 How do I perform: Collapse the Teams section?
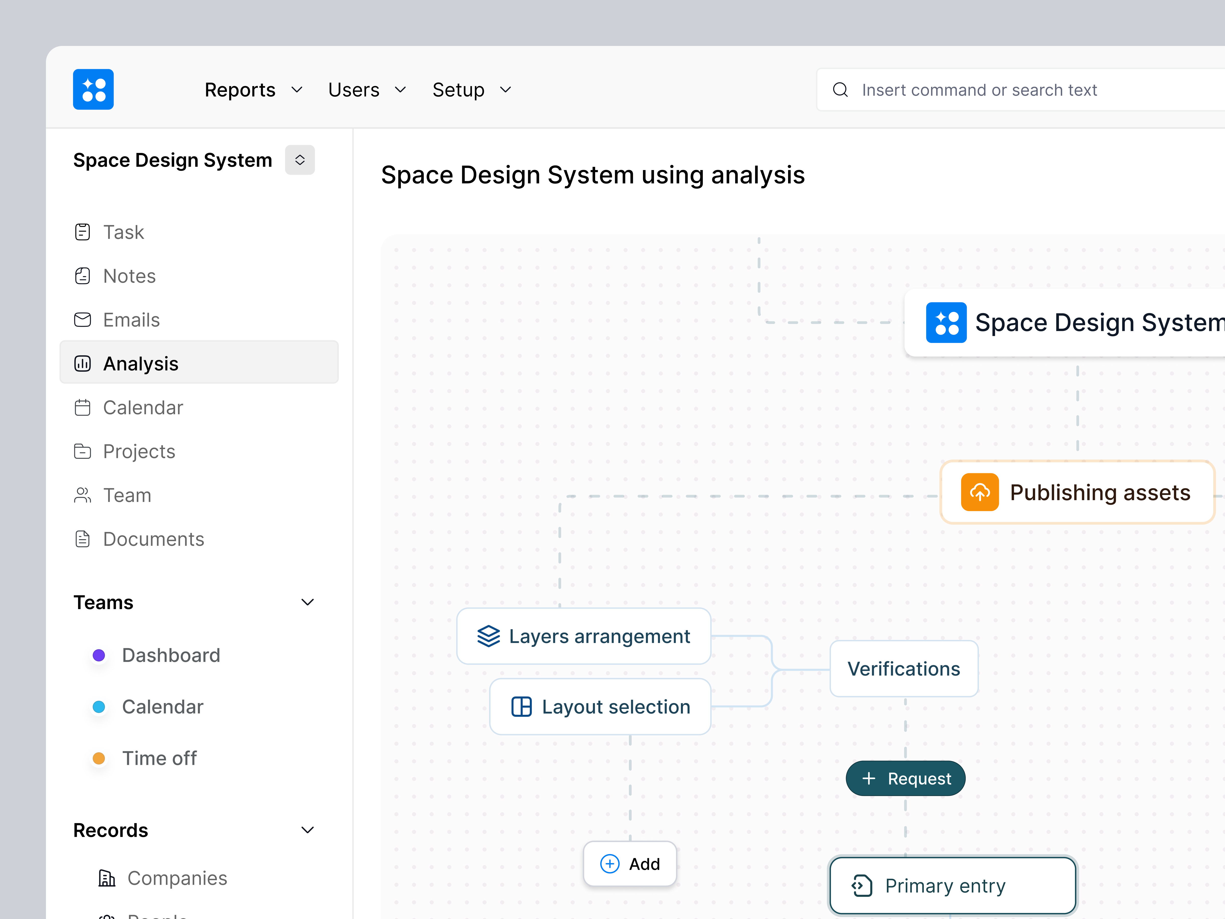click(x=308, y=602)
